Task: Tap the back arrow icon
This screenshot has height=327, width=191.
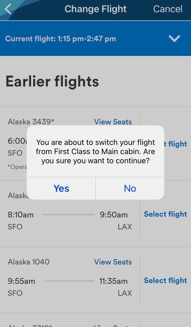Action: pyautogui.click(x=8, y=9)
